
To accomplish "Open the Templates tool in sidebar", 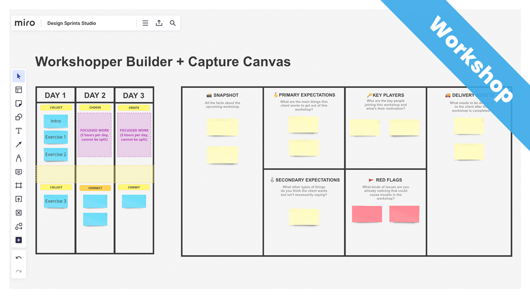I will click(x=19, y=90).
